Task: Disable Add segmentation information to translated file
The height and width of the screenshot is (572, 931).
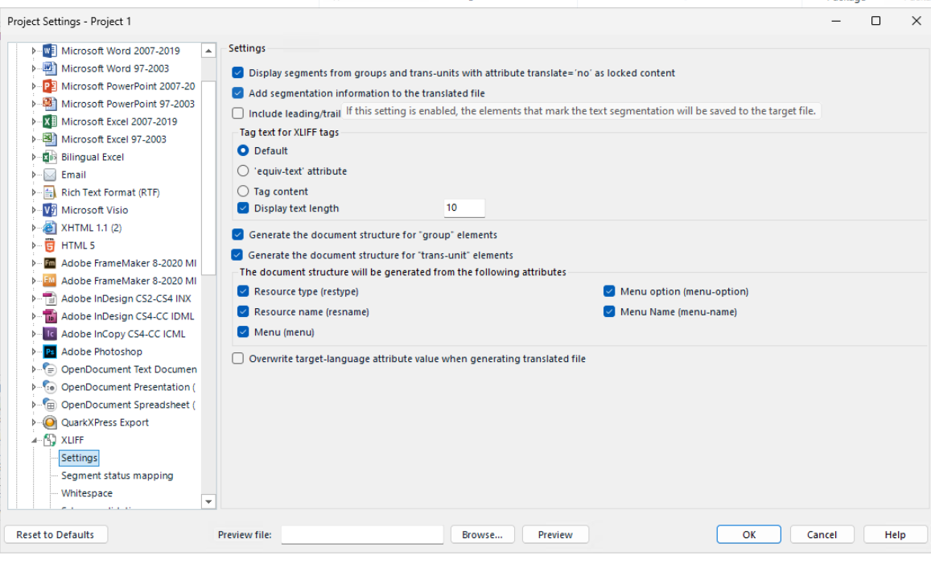Action: click(x=237, y=93)
